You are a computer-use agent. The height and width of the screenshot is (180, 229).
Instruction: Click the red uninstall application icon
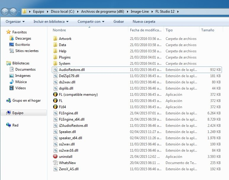[x=55, y=157]
